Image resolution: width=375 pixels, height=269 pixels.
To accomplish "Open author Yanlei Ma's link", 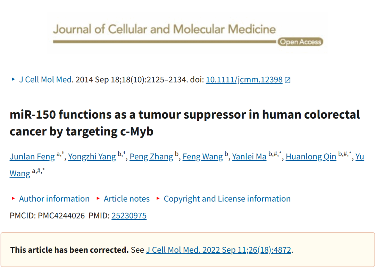I will tap(249, 157).
